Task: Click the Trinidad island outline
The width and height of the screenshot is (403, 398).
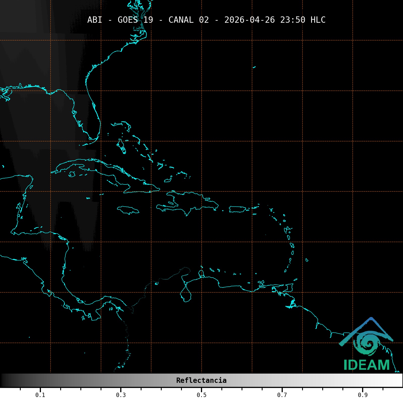Action: tap(289, 287)
